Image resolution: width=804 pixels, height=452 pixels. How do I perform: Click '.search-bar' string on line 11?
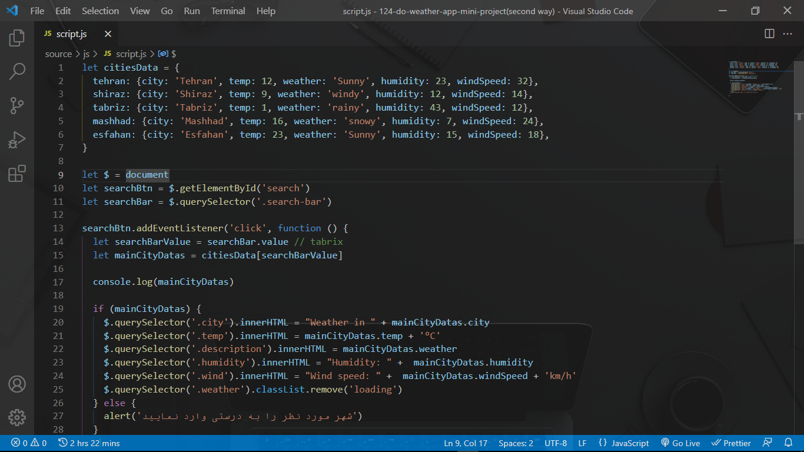(x=291, y=202)
